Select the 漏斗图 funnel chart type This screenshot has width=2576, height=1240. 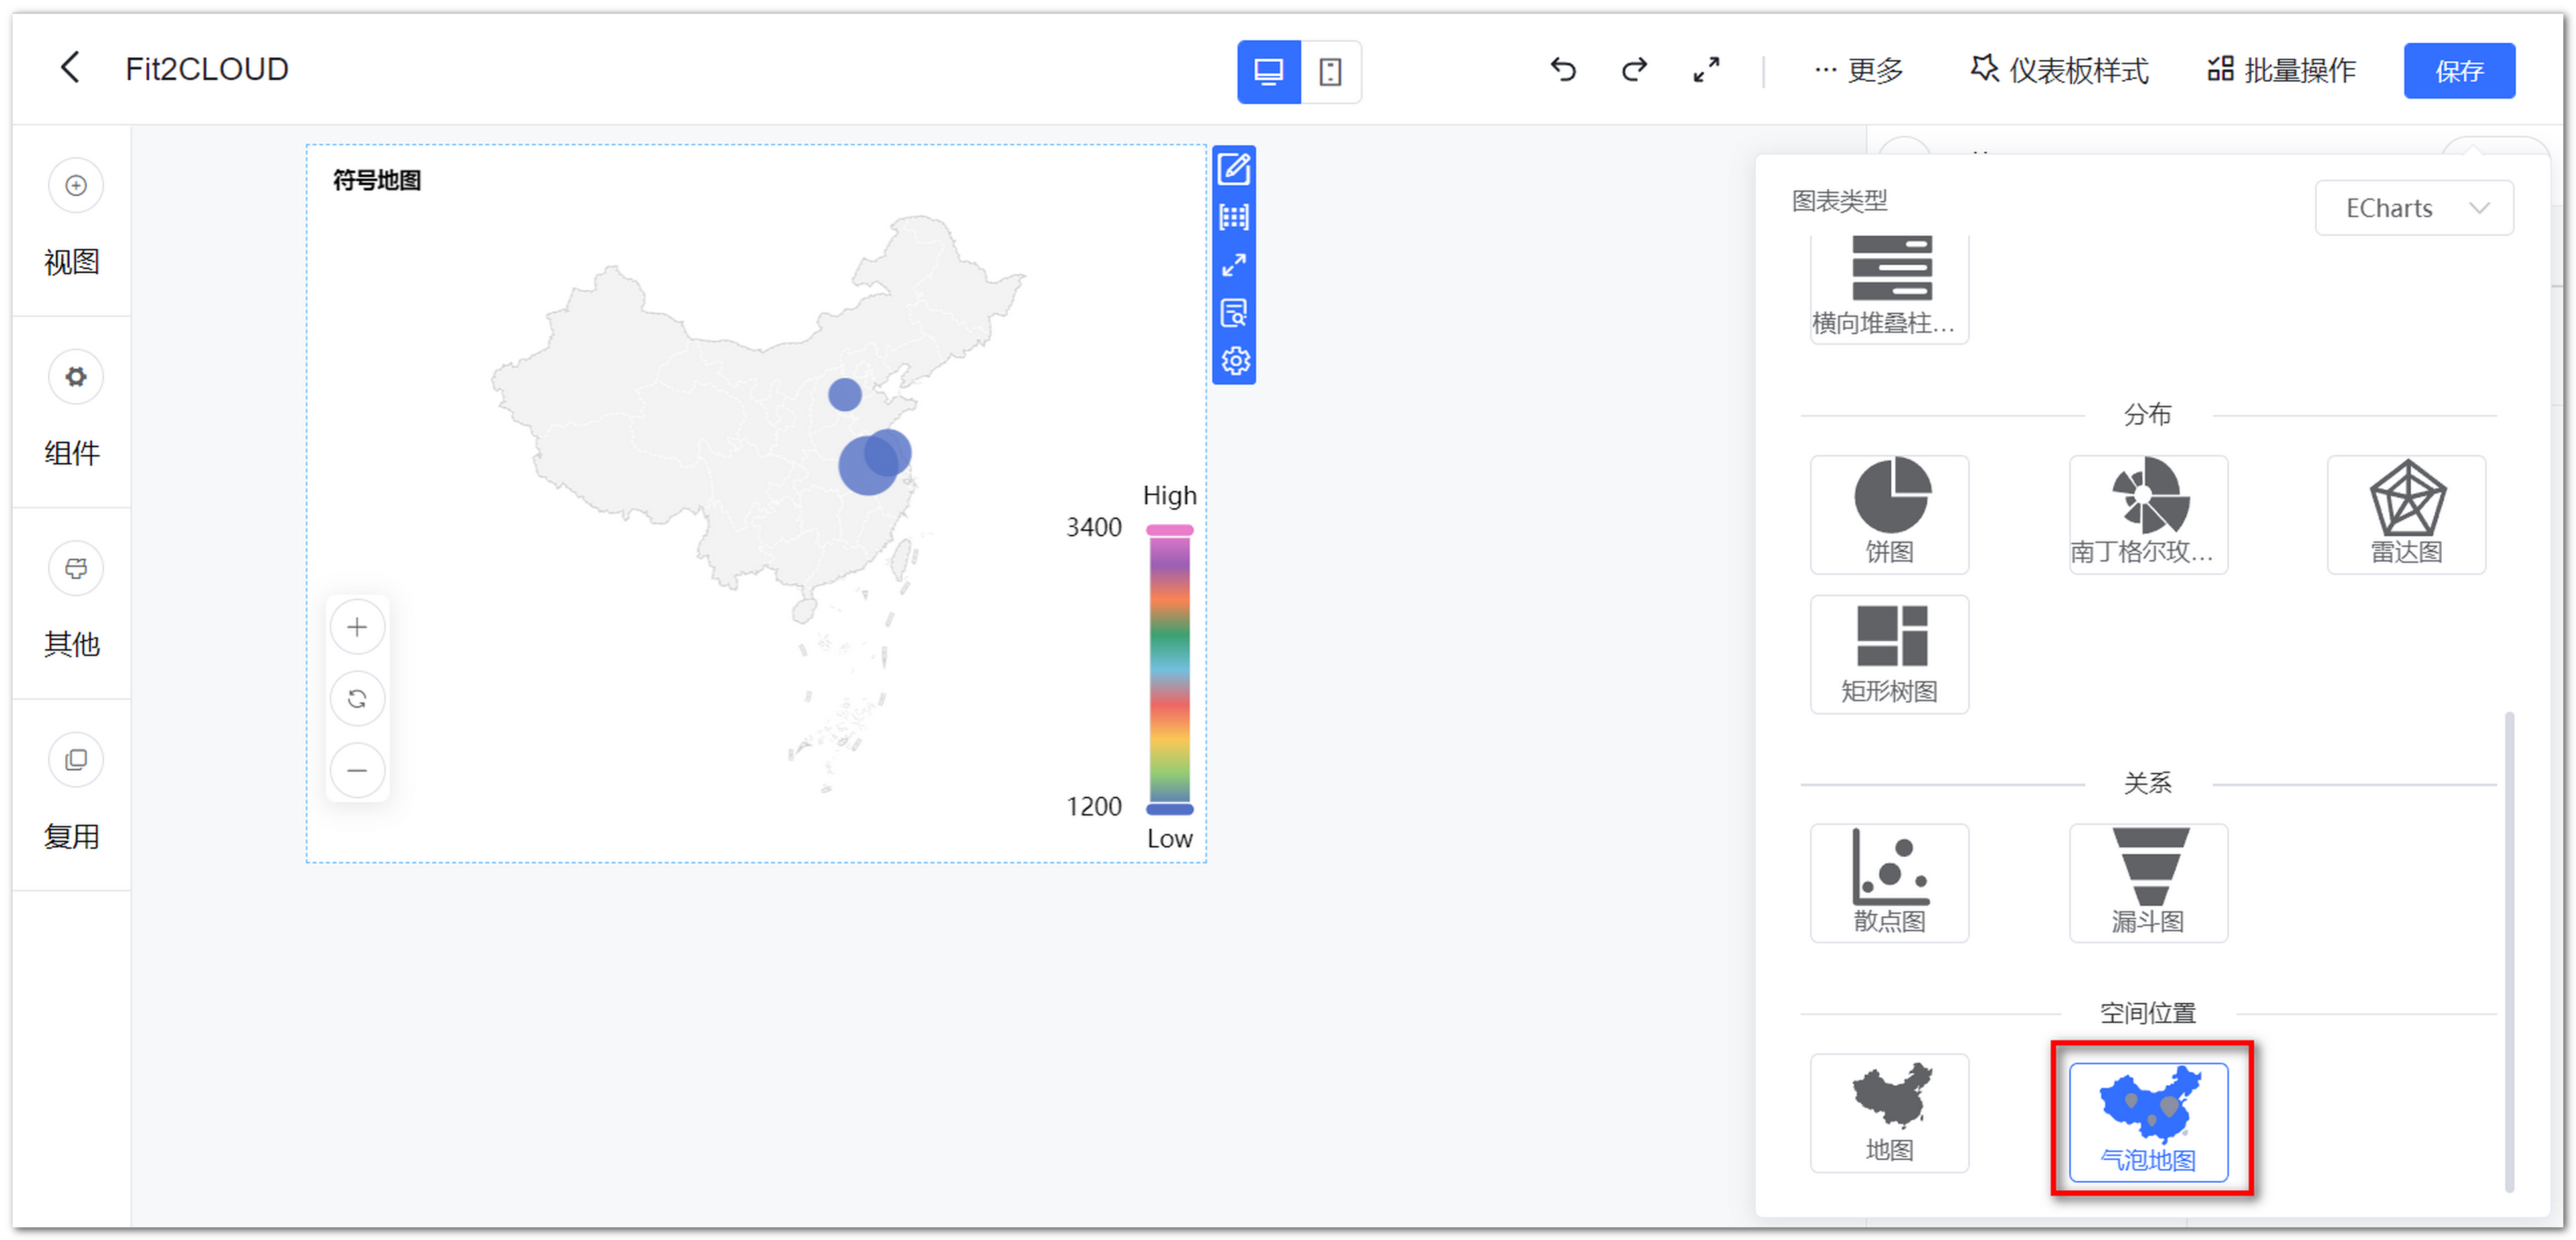tap(2147, 882)
